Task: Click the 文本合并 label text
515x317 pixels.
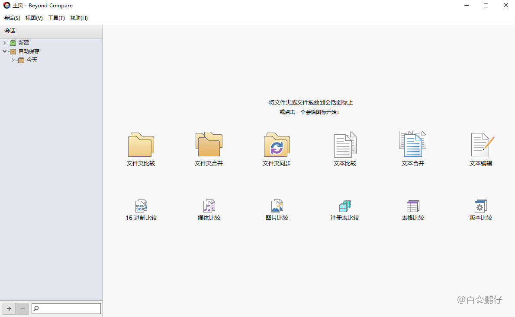Action: click(x=413, y=163)
